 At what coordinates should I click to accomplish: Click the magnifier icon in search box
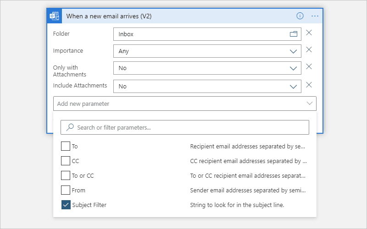70,127
